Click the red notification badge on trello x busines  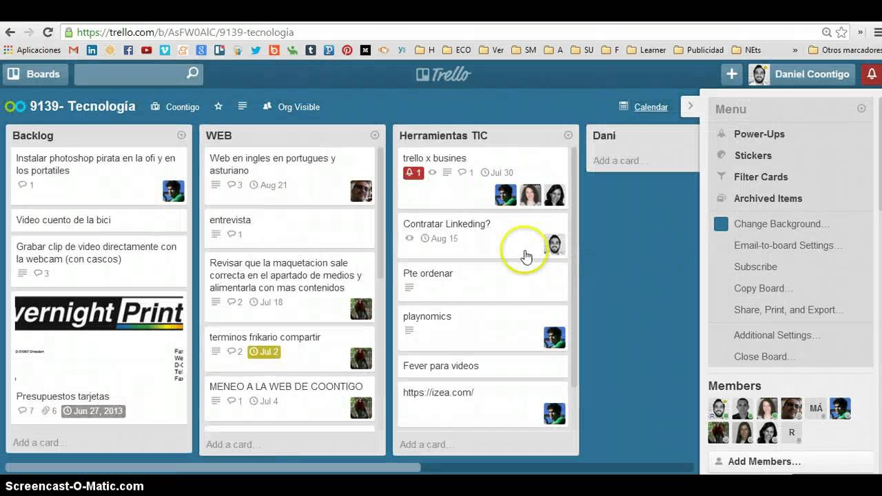413,172
